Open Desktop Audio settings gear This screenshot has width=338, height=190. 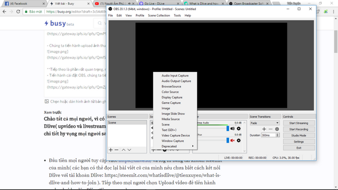pyautogui.click(x=239, y=129)
